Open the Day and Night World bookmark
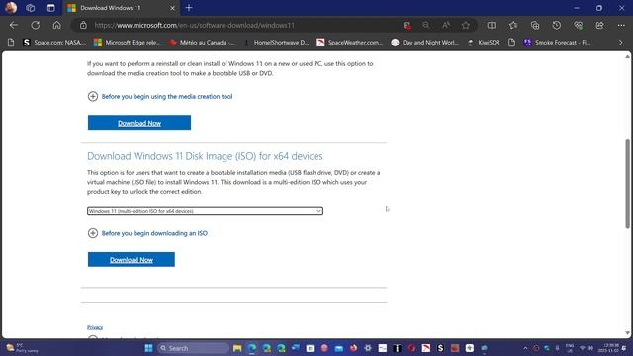This screenshot has height=356, width=633. [425, 42]
